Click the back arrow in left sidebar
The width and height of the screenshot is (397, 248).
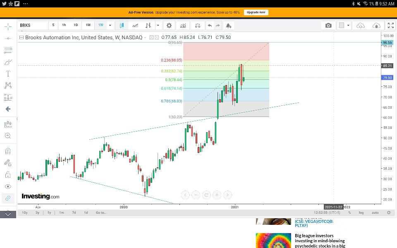(8, 109)
